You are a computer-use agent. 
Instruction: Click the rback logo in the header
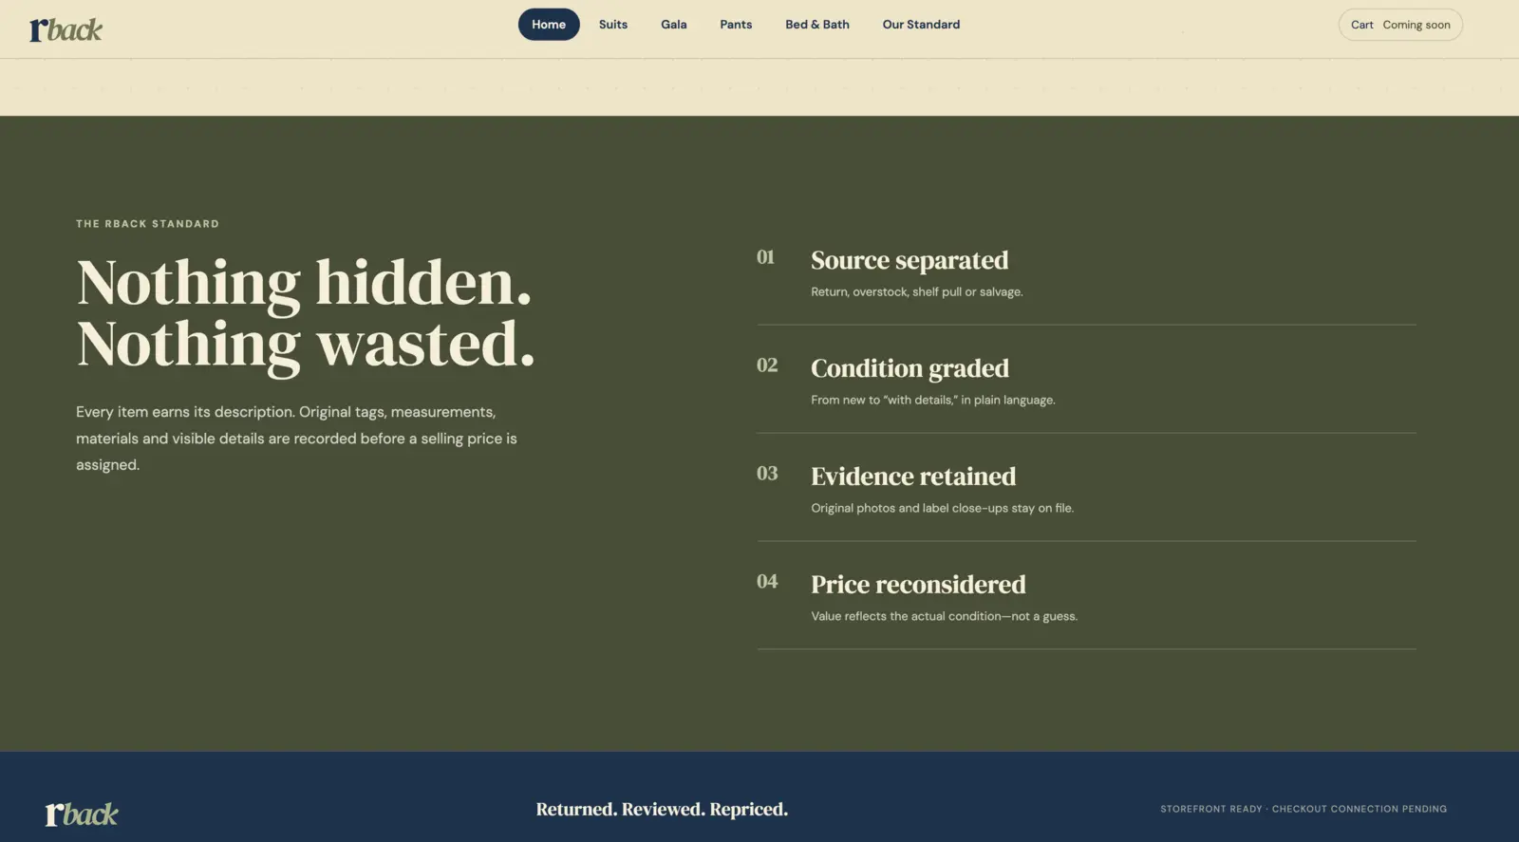click(x=66, y=29)
